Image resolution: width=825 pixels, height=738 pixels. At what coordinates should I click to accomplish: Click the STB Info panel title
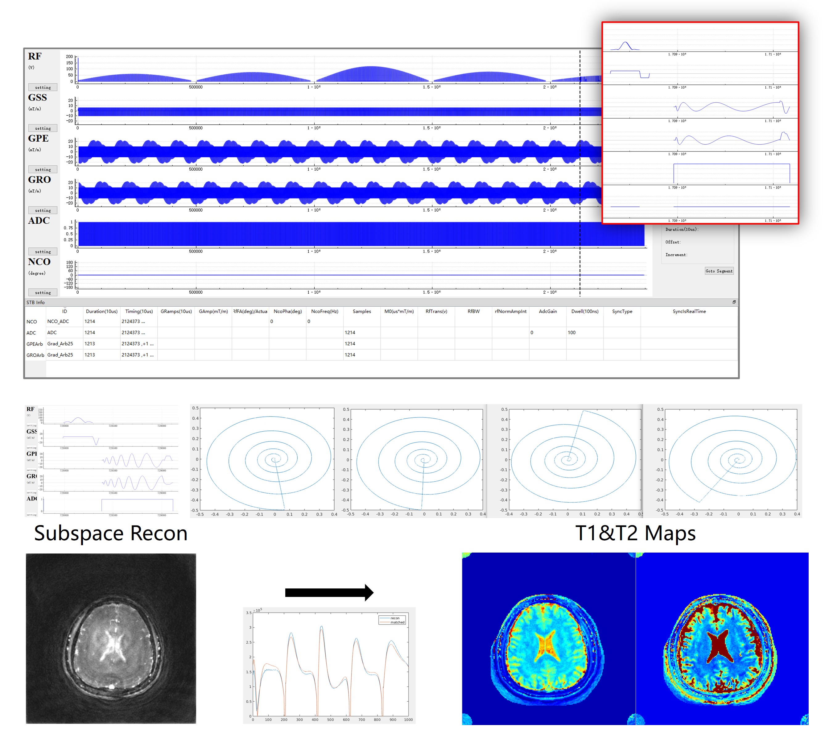click(x=36, y=302)
